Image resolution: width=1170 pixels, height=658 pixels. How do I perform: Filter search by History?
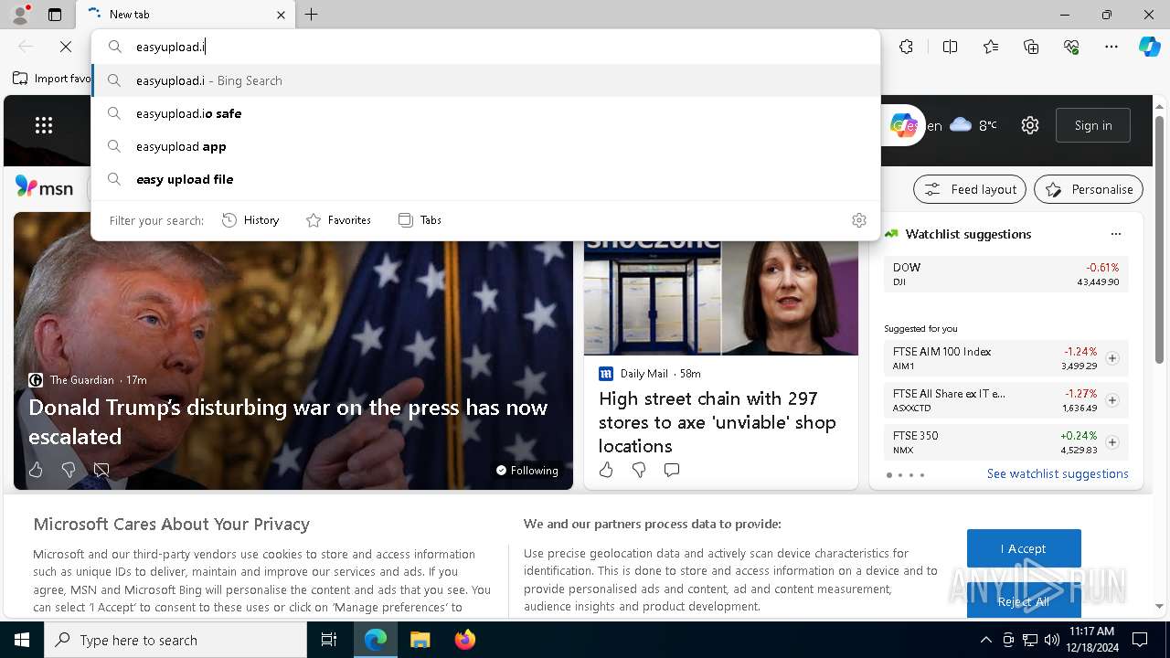click(x=250, y=220)
